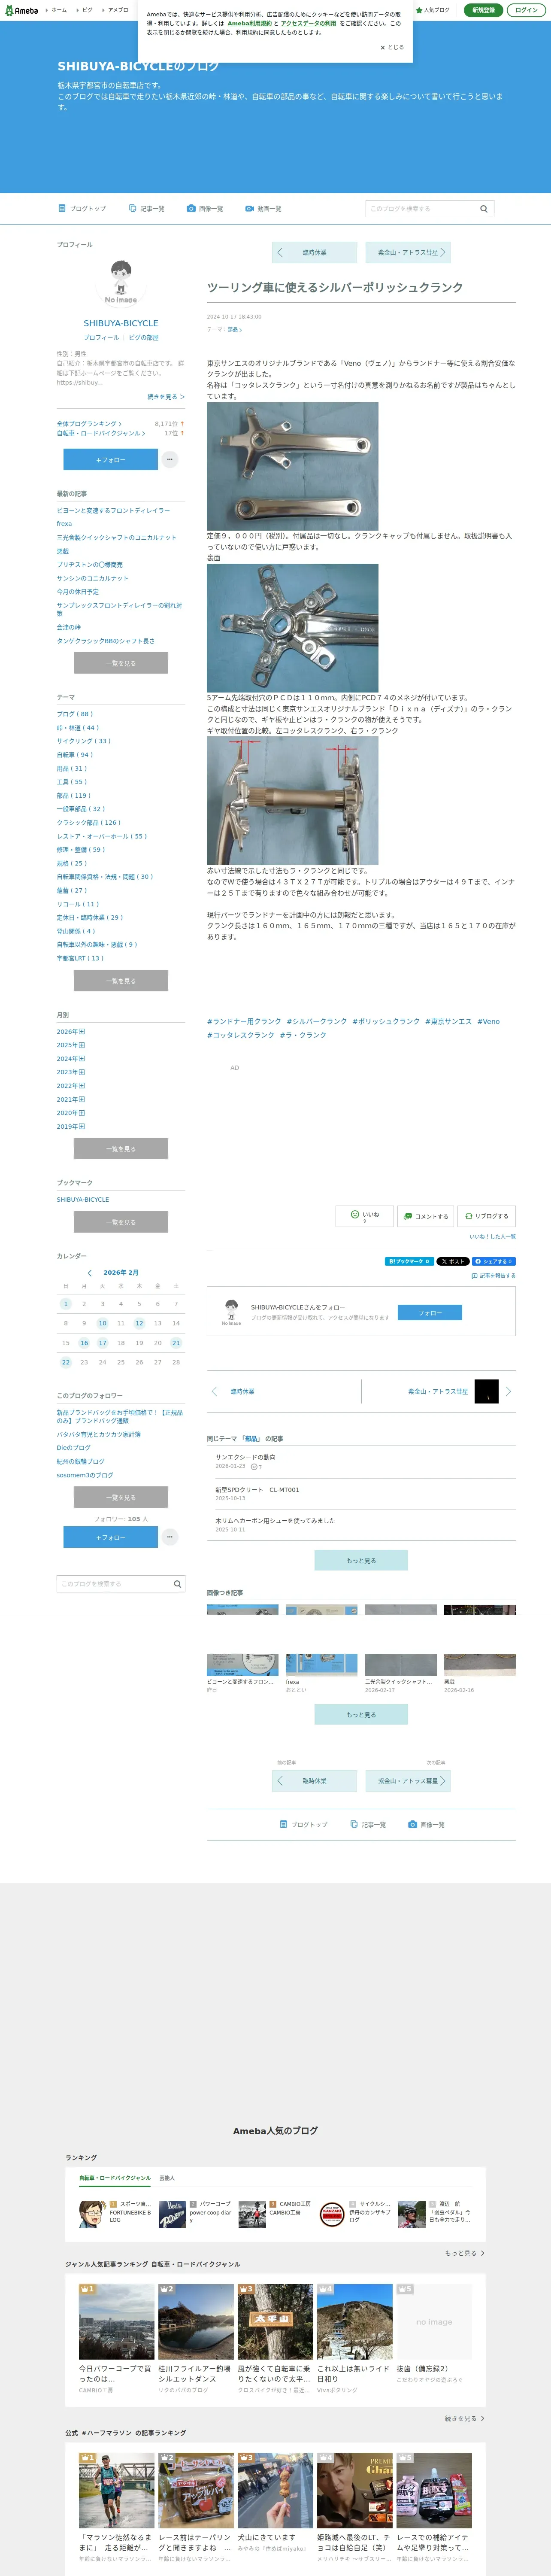The image size is (551, 2576).
Task: Select calendar date 21
Action: [176, 1343]
